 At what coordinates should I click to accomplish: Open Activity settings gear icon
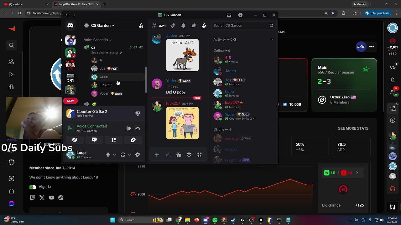click(x=235, y=39)
